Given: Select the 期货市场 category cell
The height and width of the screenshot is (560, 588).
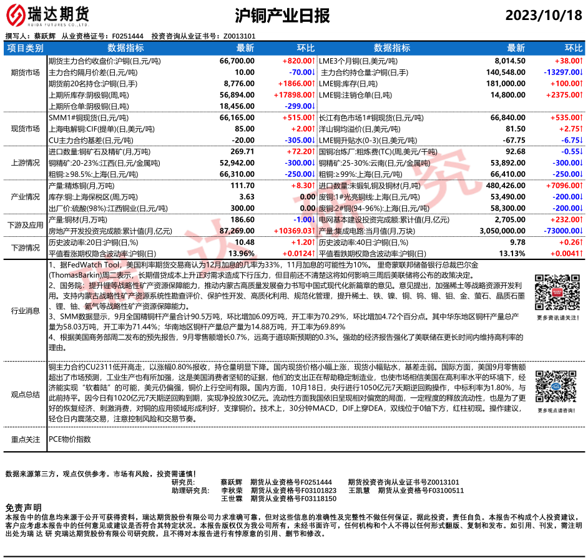Looking at the screenshot, I should click(x=25, y=72).
